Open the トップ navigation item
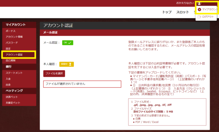The image size is (219, 132). click(167, 12)
